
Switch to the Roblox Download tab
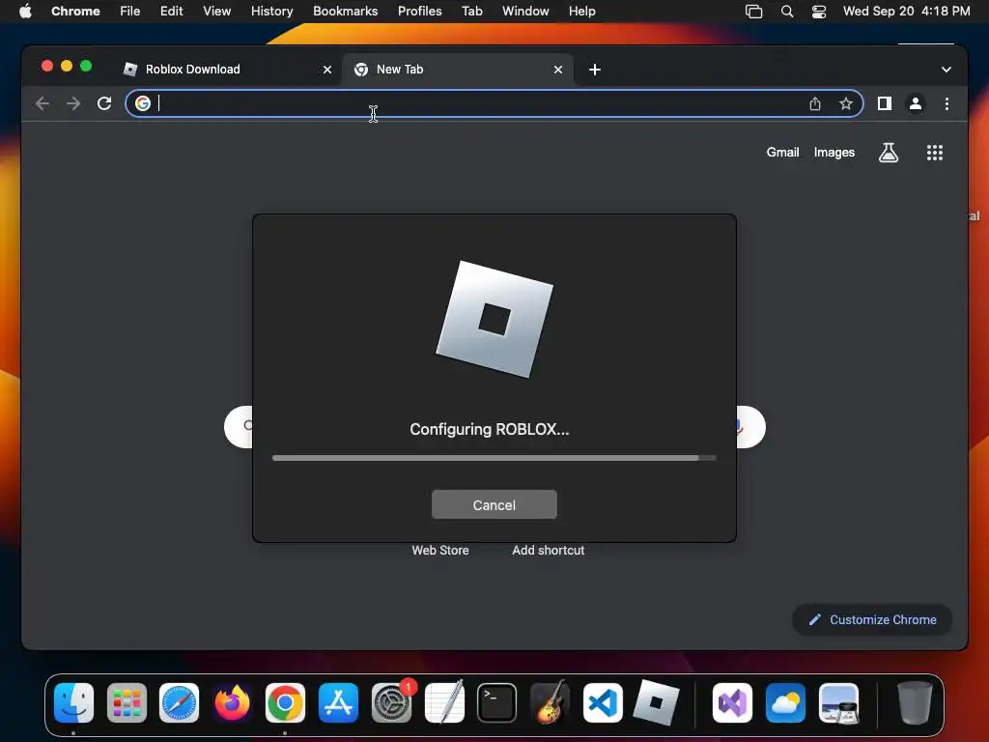point(227,70)
